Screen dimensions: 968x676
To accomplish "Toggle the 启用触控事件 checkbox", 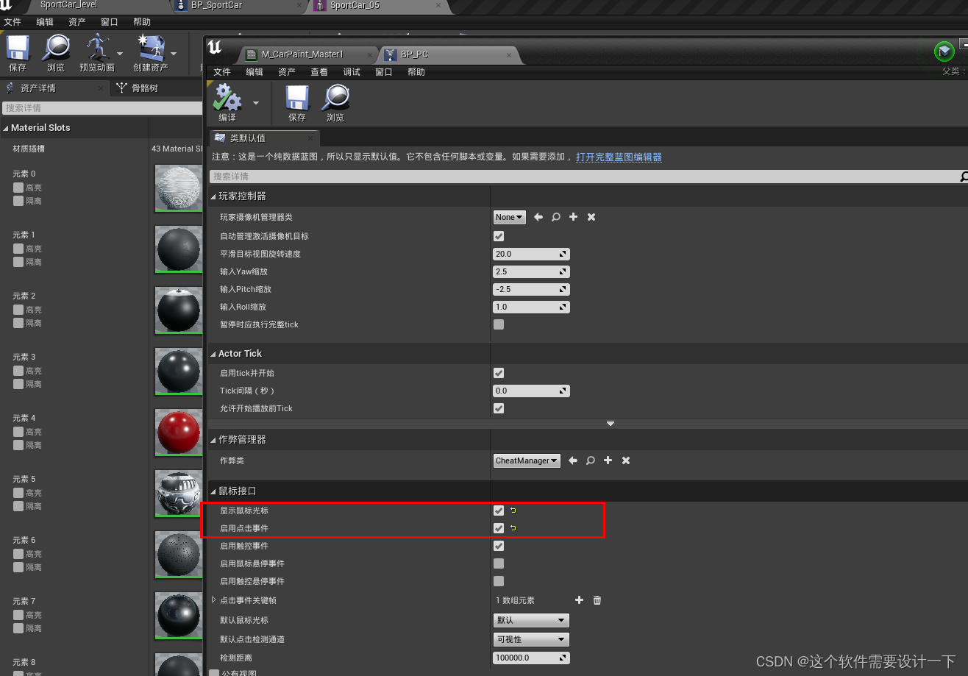I will [499, 546].
